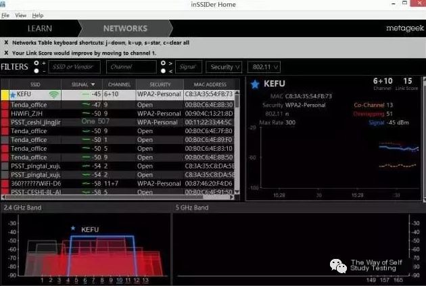Click the 5 GHz Band heading
426x286 pixels.
192,208
